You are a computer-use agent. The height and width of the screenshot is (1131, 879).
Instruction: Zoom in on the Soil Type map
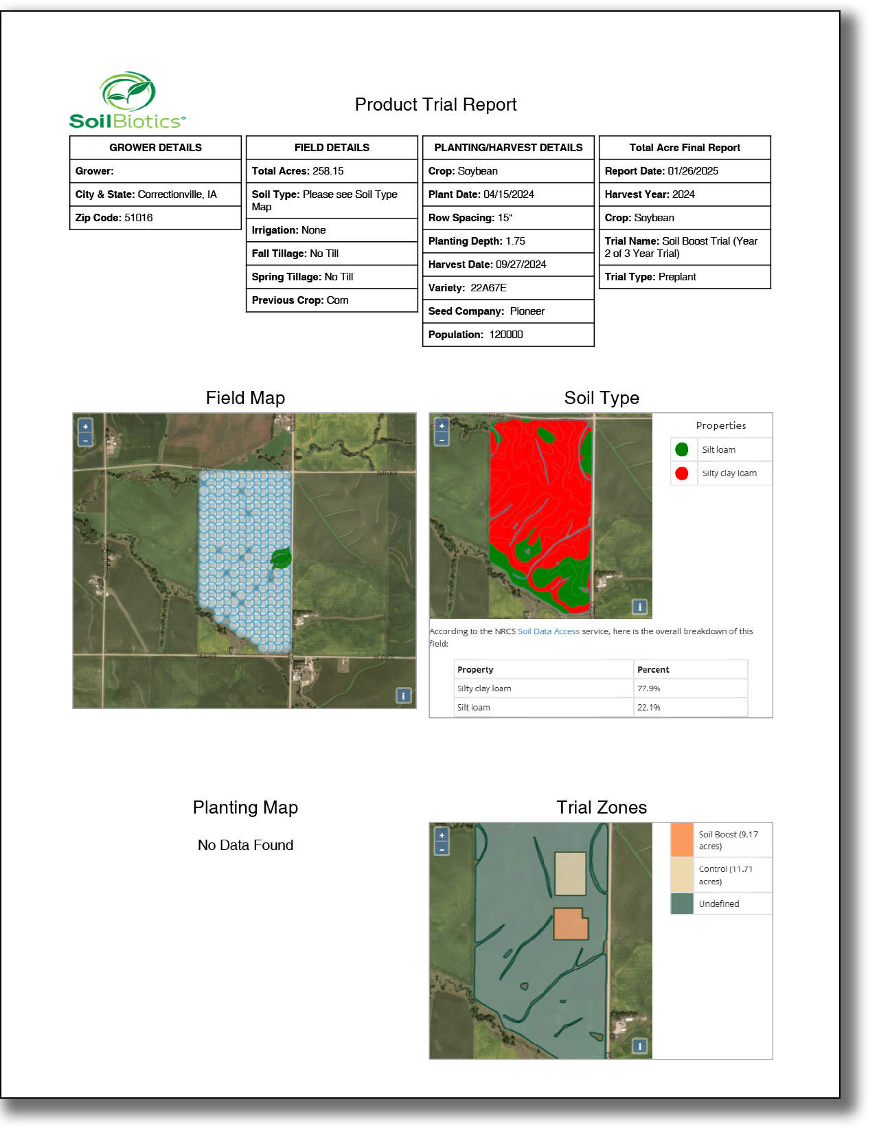tap(442, 426)
